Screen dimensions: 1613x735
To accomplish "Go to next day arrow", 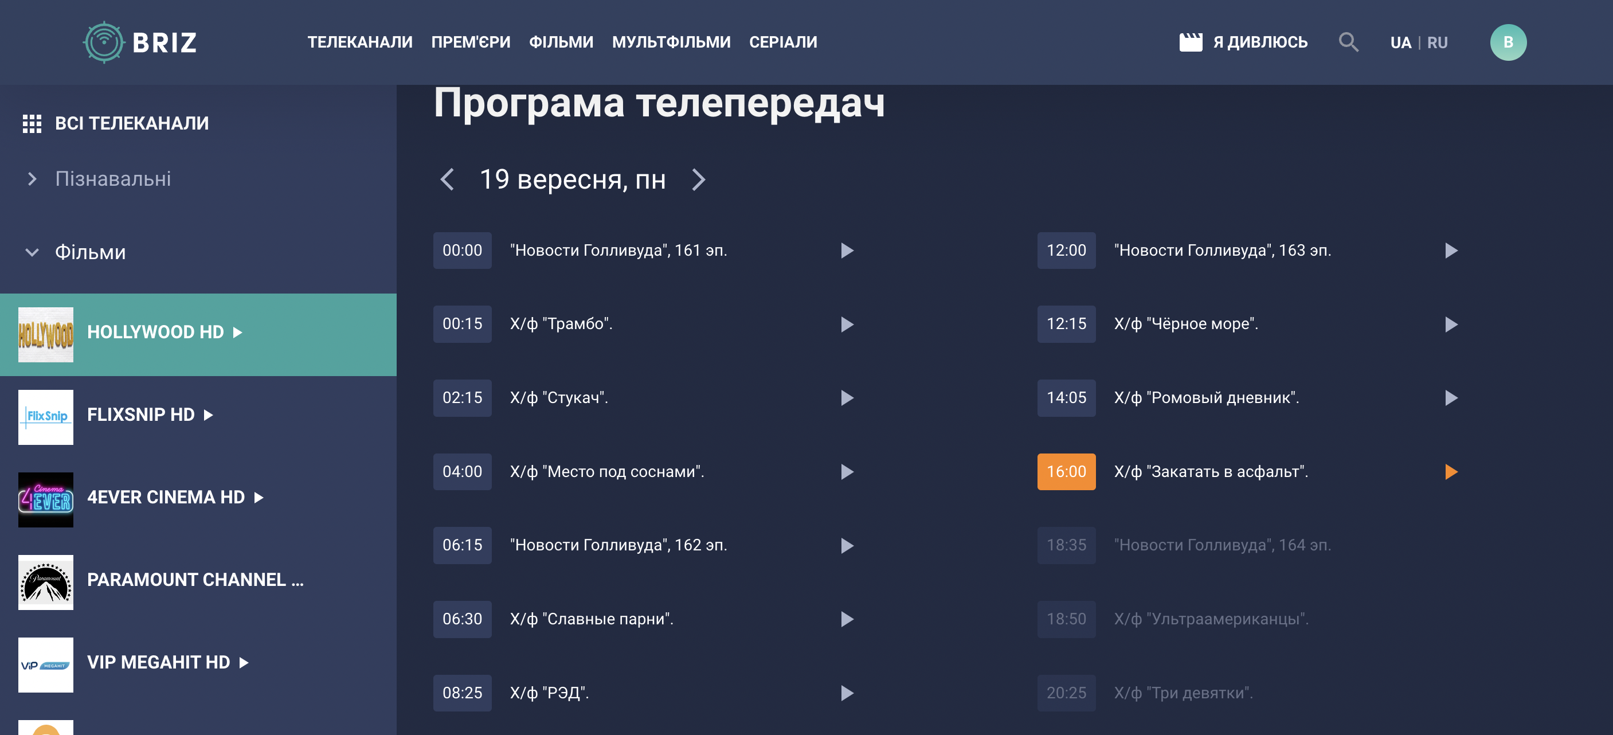I will coord(698,179).
